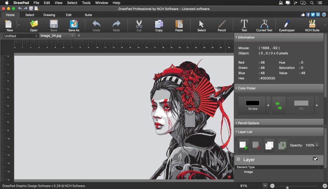Image resolution: width=328 pixels, height=189 pixels.
Task: Collapse the Layer List panel
Action: coord(237,132)
